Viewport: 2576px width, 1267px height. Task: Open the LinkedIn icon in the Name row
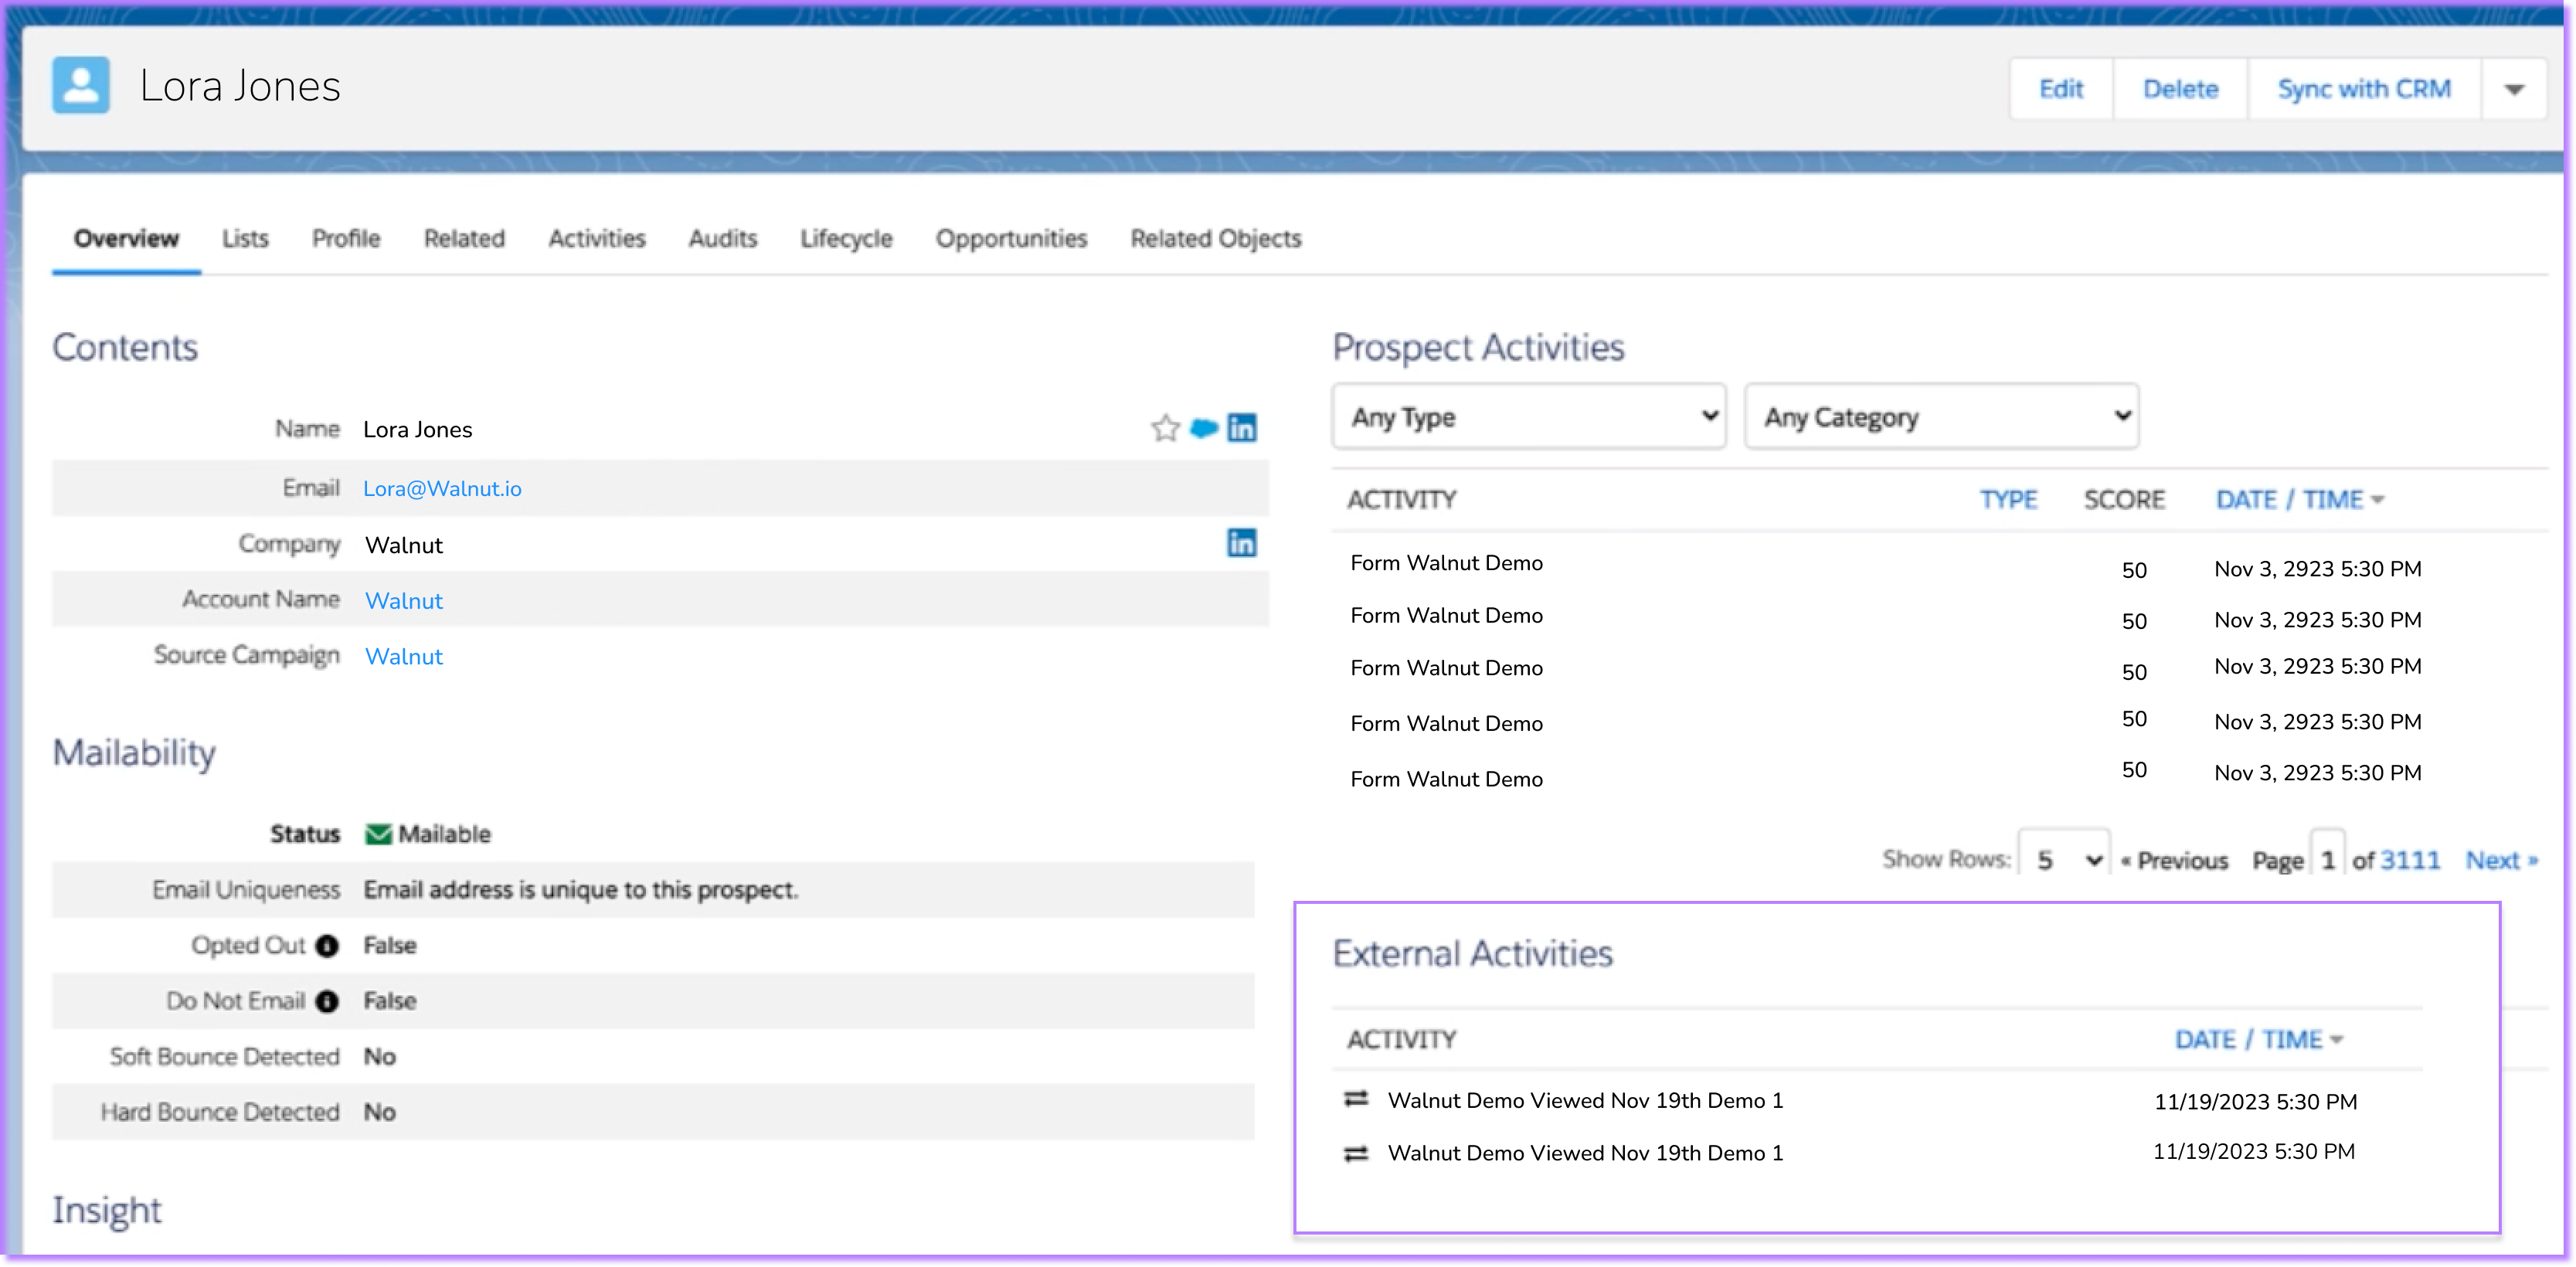[1242, 428]
